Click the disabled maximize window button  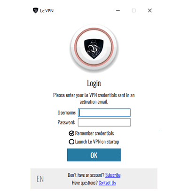tap(134, 11)
